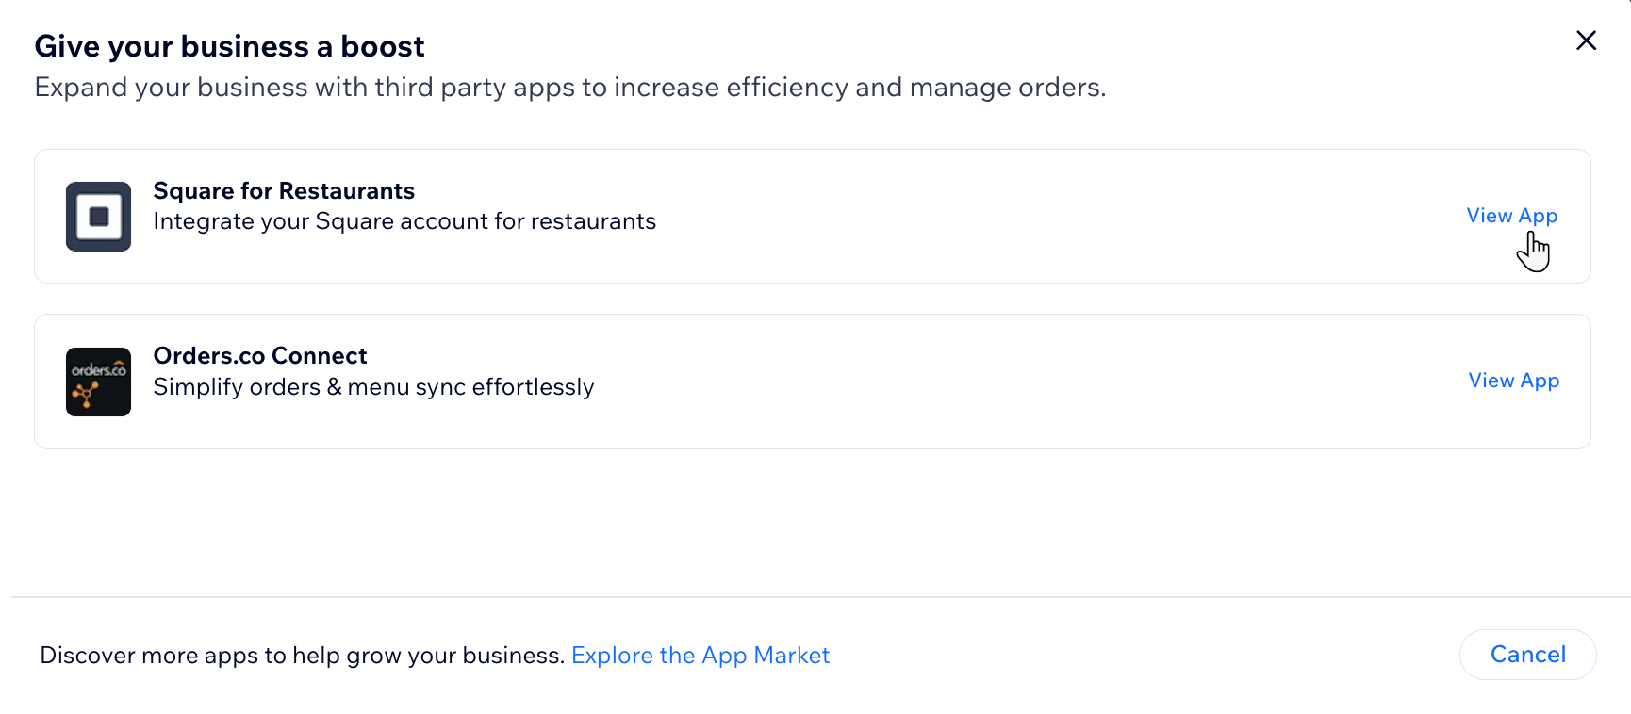Click the Orders.co Connect heading
This screenshot has width=1631, height=714.
point(260,355)
